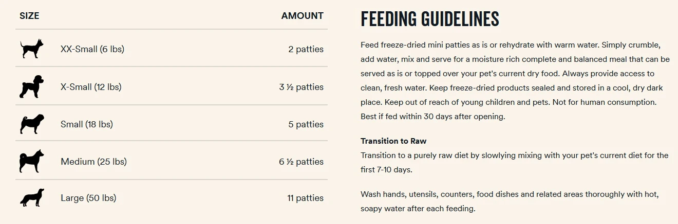This screenshot has width=678, height=224.
Task: Click the 5 patties amount
Action: pyautogui.click(x=306, y=124)
